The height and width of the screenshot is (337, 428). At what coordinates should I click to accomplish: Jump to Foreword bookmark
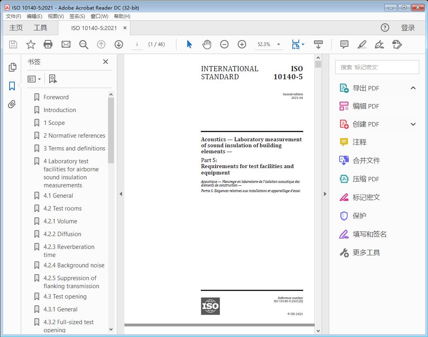pos(56,97)
